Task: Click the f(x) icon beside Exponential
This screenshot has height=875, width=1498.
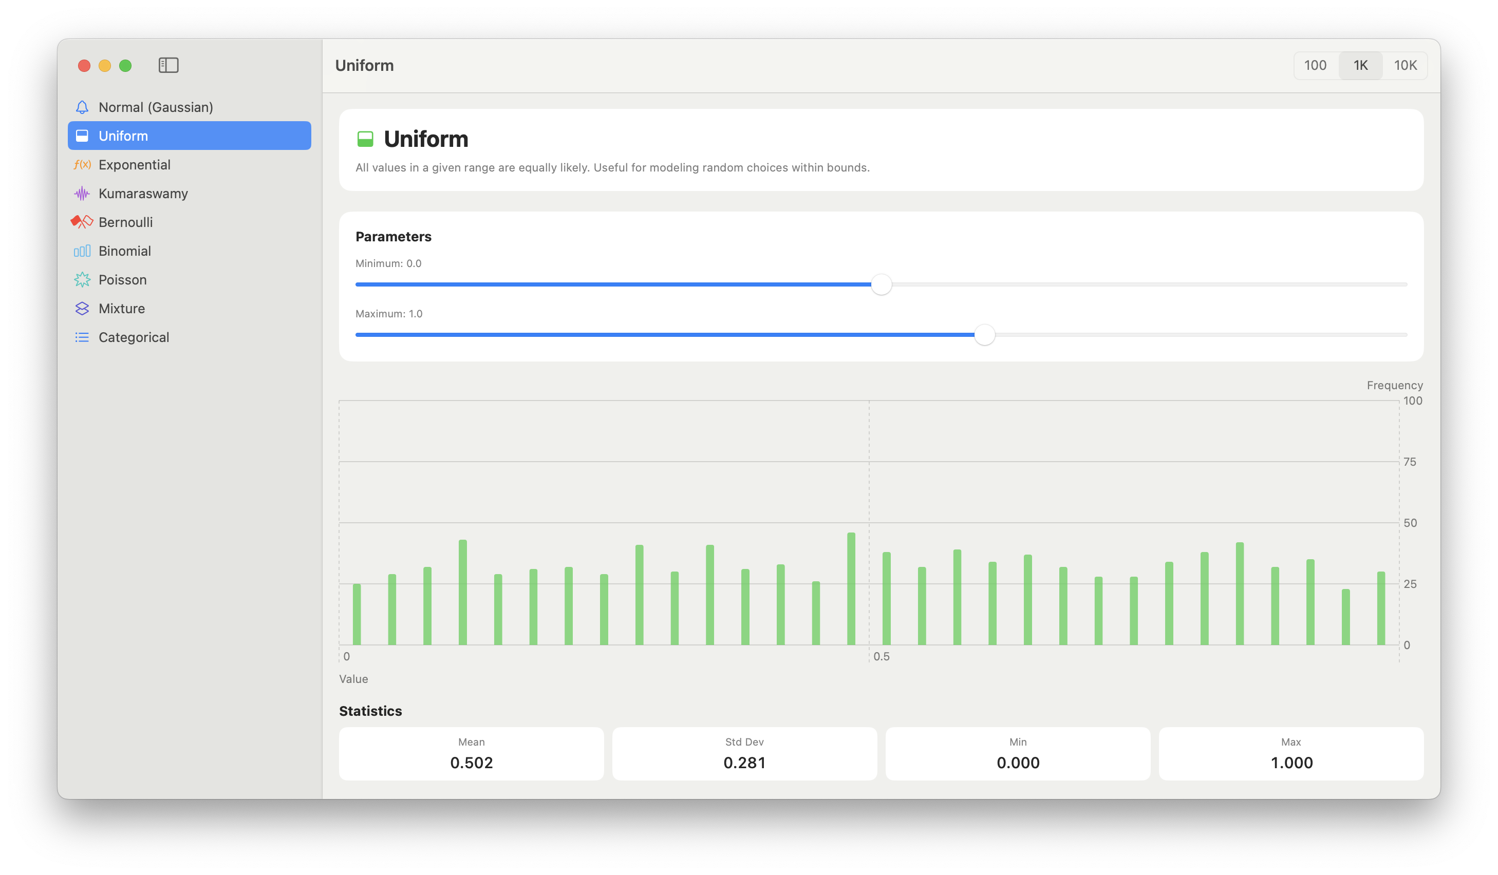Action: [82, 164]
